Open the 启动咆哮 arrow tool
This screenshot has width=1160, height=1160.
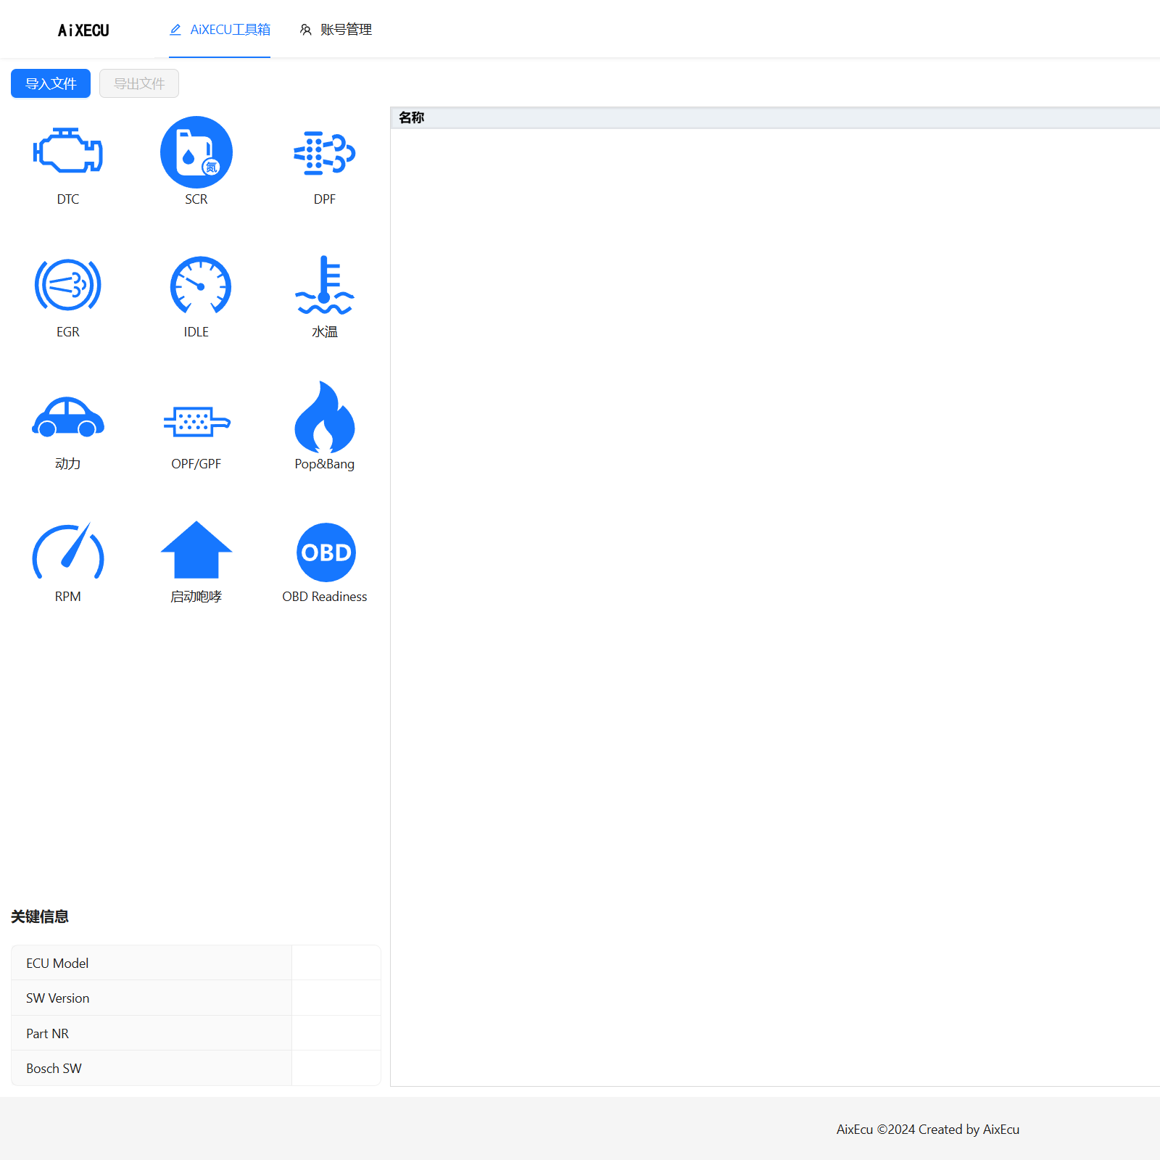(x=196, y=550)
